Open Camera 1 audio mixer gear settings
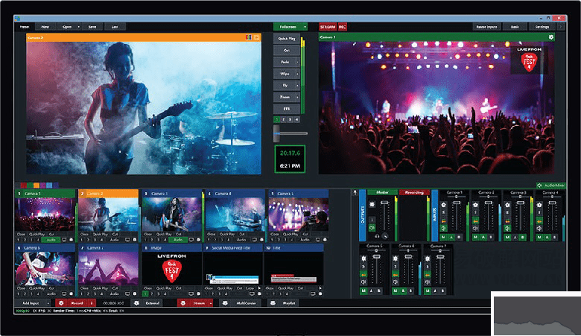 click(x=445, y=203)
